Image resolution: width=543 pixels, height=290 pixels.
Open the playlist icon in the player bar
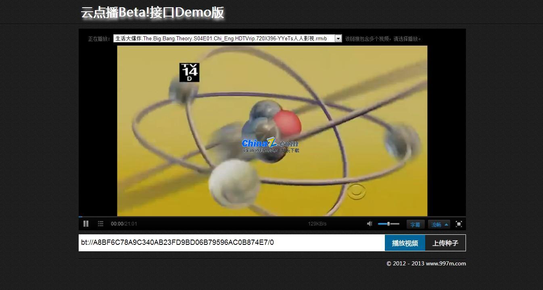(x=100, y=224)
